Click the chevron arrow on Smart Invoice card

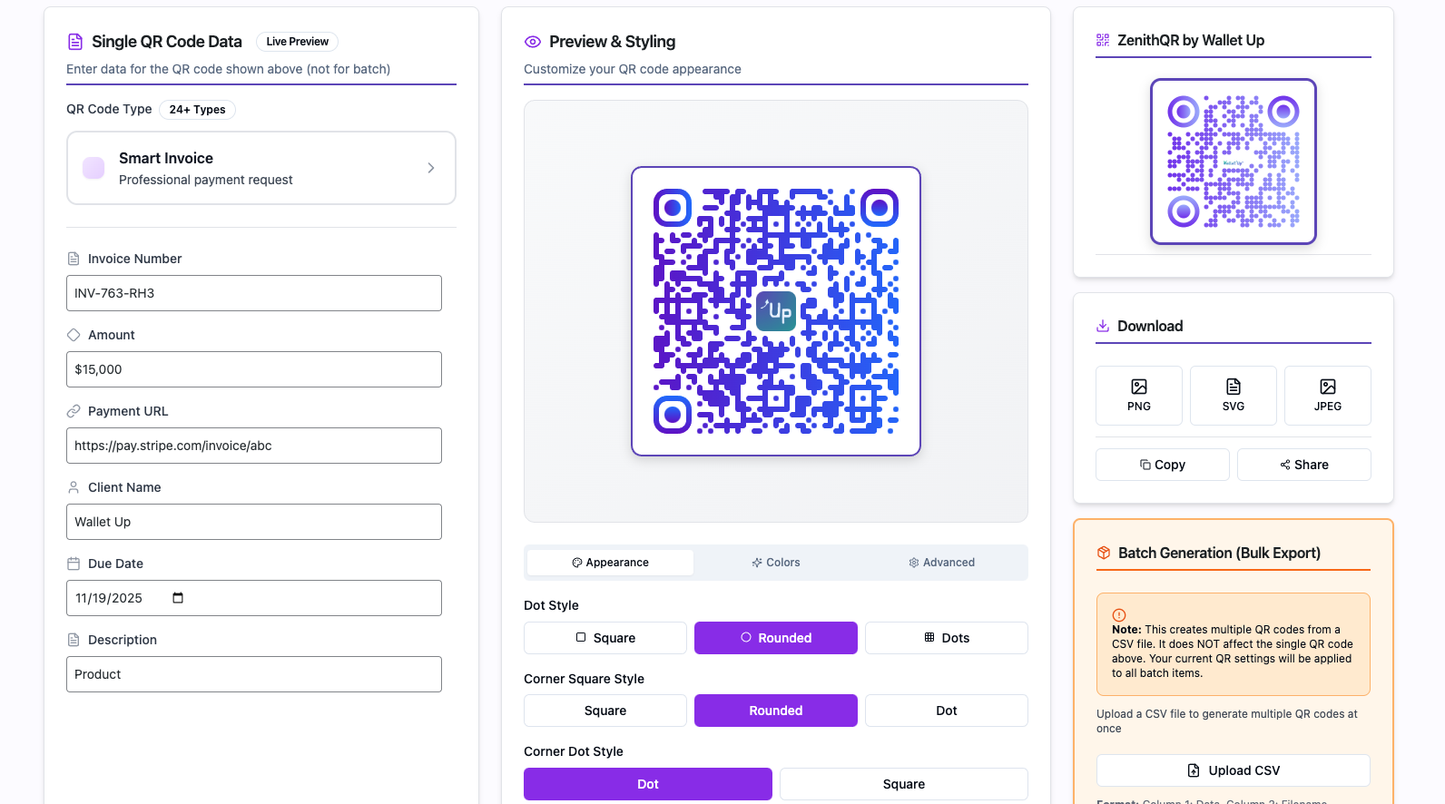[431, 168]
